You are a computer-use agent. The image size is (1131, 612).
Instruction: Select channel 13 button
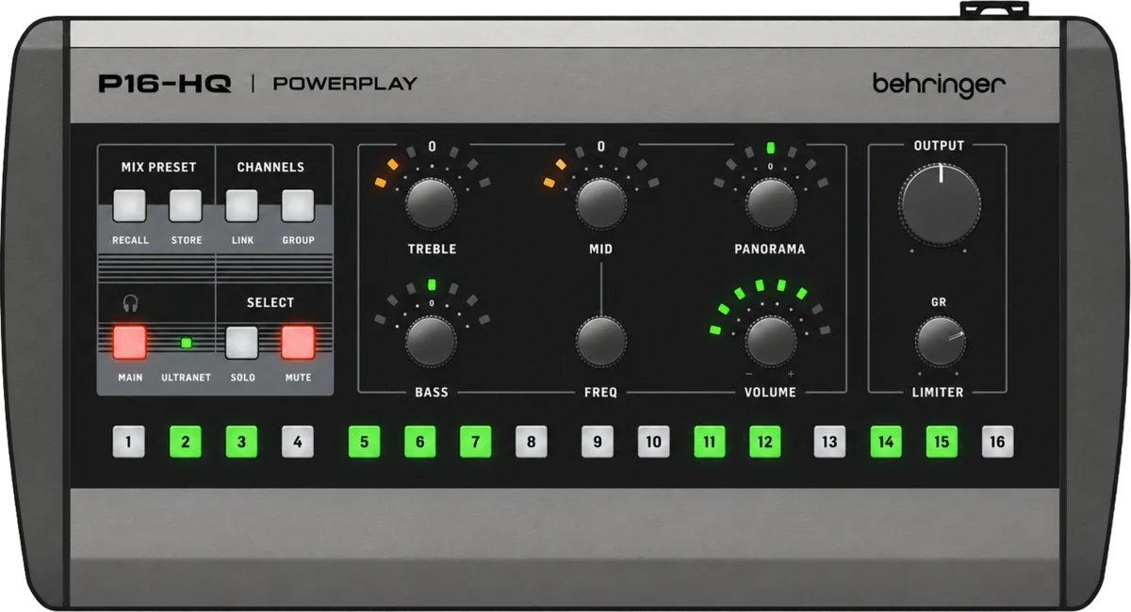[x=830, y=442]
